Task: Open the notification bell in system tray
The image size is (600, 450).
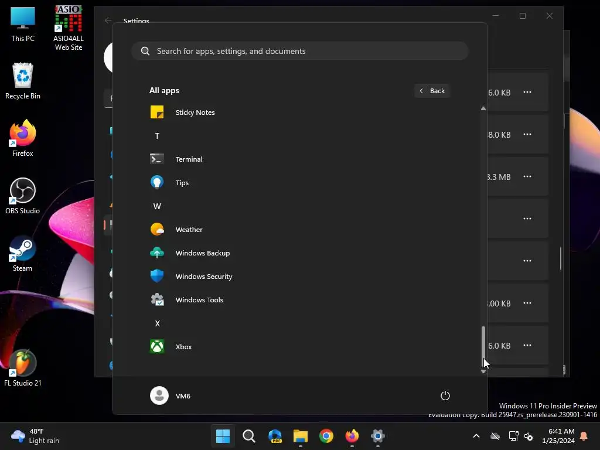Action: tap(584, 436)
